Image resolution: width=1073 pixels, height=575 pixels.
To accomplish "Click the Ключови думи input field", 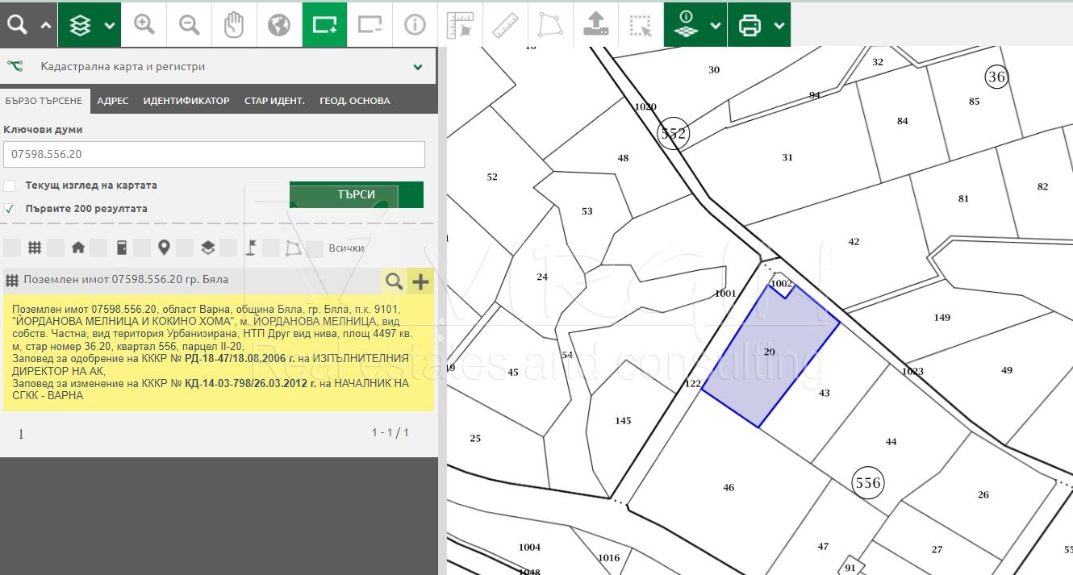I will point(214,154).
